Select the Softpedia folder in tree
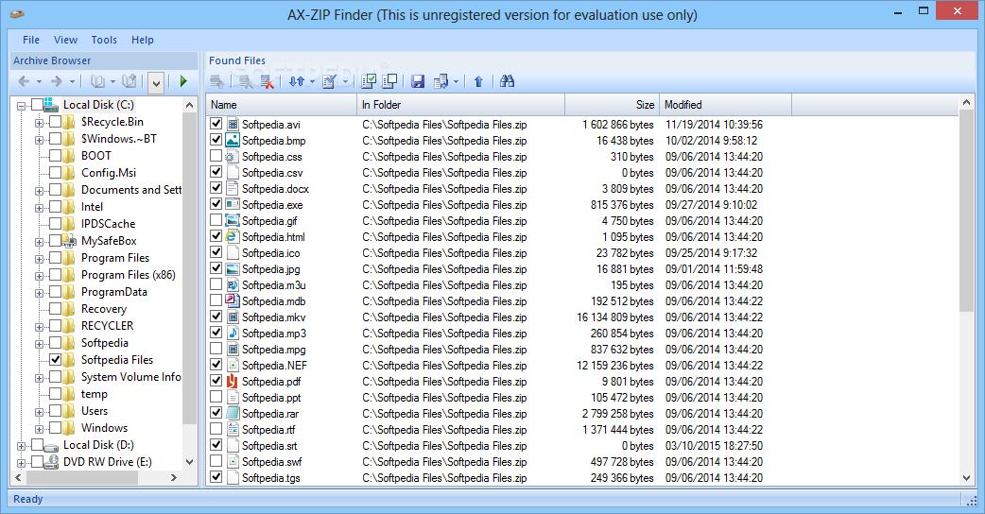The height and width of the screenshot is (514, 985). 104,343
